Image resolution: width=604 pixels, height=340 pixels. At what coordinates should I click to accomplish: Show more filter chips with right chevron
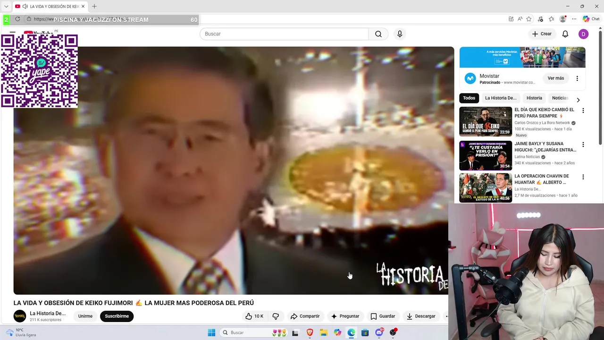click(578, 100)
